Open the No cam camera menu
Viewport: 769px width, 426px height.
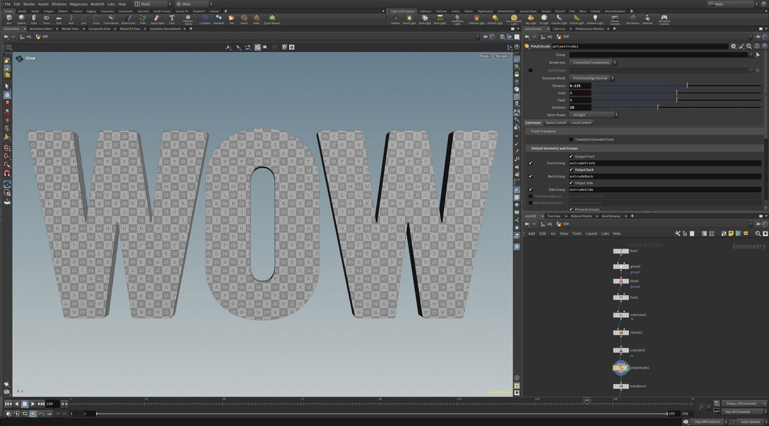[x=502, y=56]
